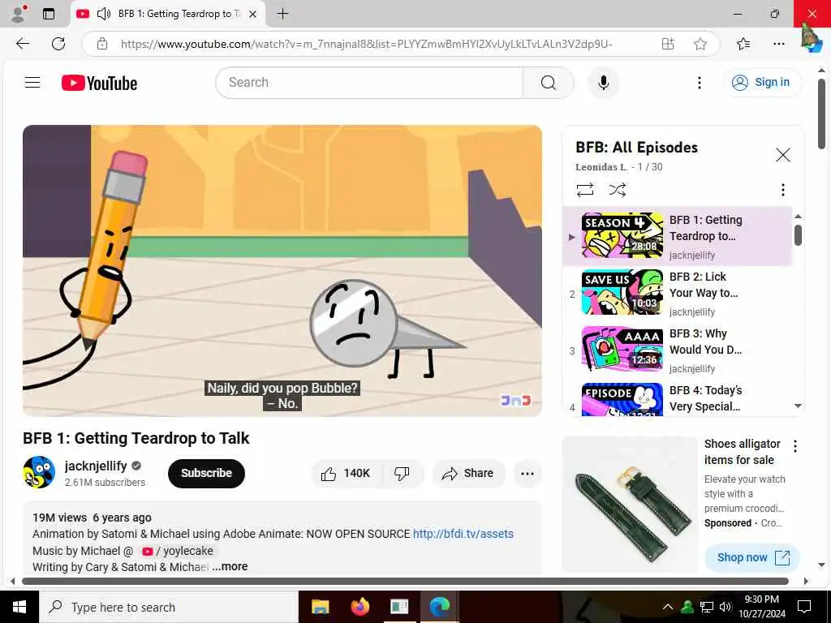The image size is (831, 623).
Task: Toggle shuffle playlist
Action: coord(618,190)
